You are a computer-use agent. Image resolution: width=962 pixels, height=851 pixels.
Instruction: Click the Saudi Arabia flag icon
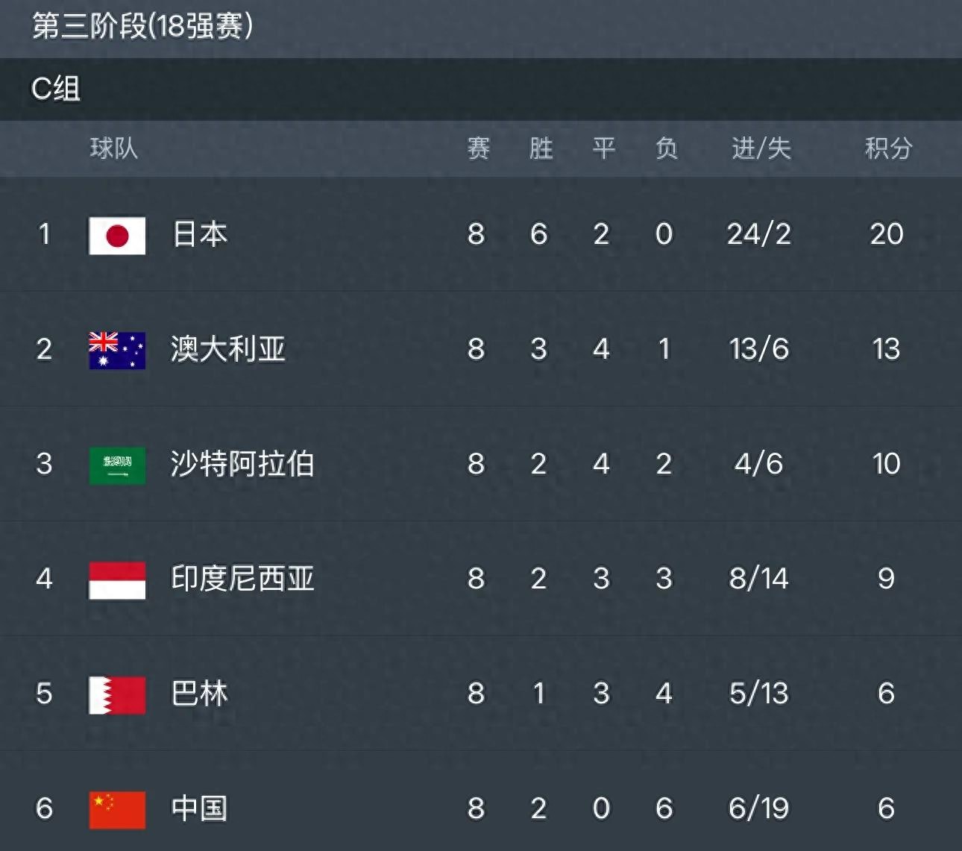[117, 465]
